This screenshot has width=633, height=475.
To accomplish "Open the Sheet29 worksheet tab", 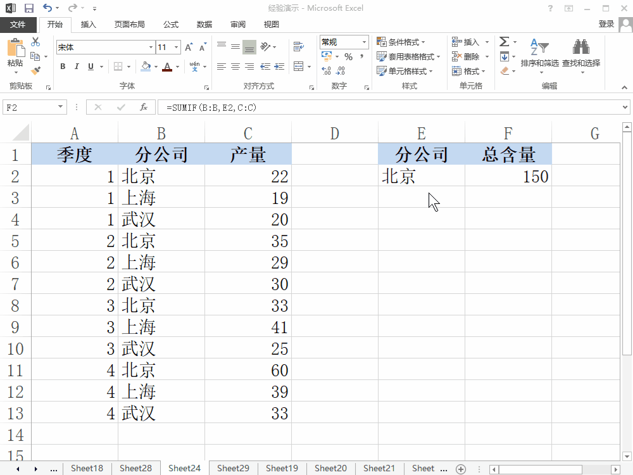I will tap(233, 468).
